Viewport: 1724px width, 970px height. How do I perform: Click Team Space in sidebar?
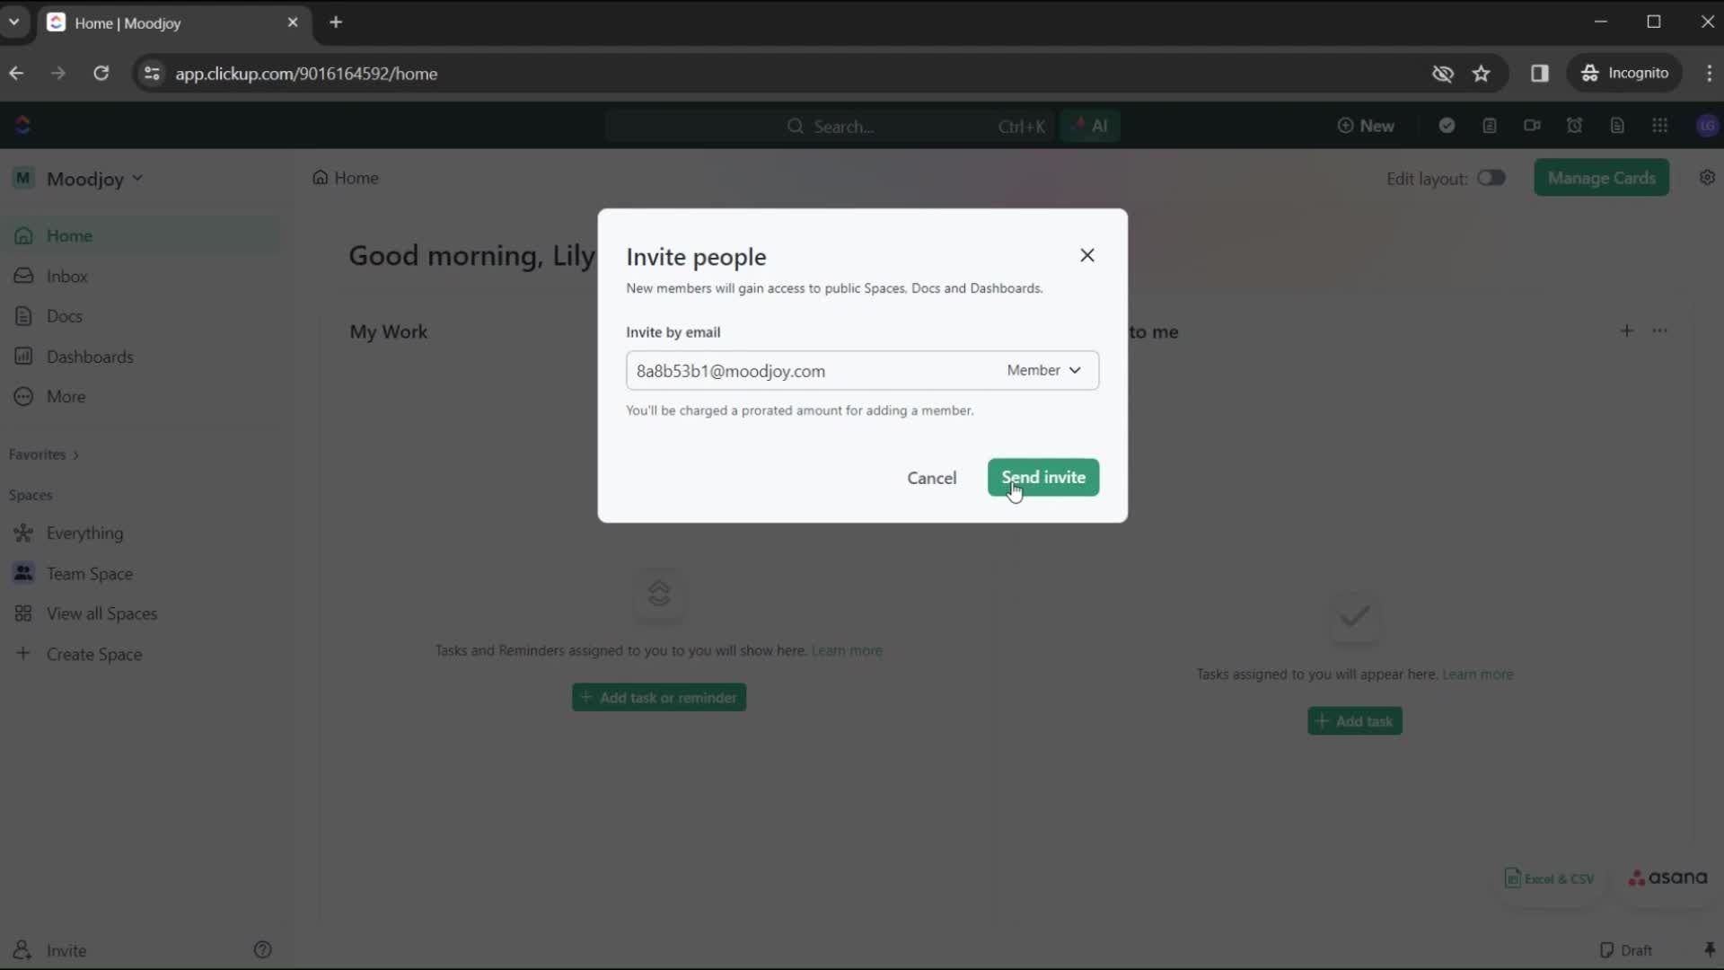(90, 573)
